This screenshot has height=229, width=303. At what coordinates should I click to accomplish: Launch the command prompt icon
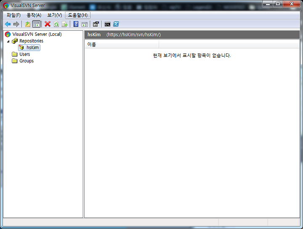[107, 24]
